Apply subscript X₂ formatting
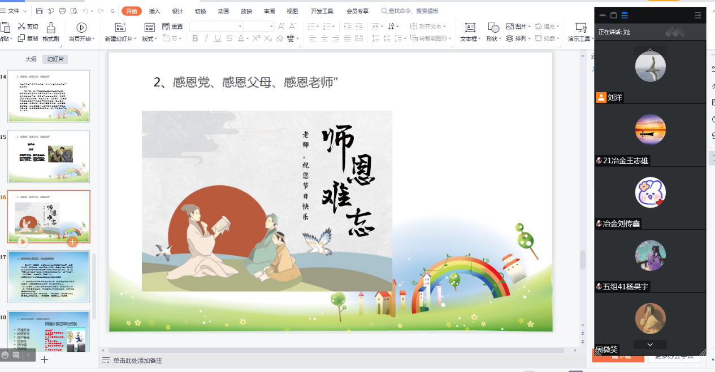This screenshot has width=715, height=372. (x=268, y=38)
